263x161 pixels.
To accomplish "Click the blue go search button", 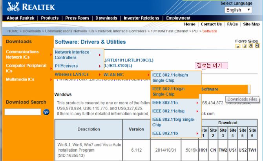I will point(46,112).
